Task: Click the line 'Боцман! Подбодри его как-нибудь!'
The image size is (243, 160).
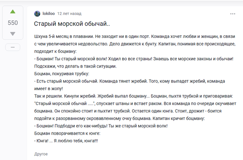Action: coord(101,126)
